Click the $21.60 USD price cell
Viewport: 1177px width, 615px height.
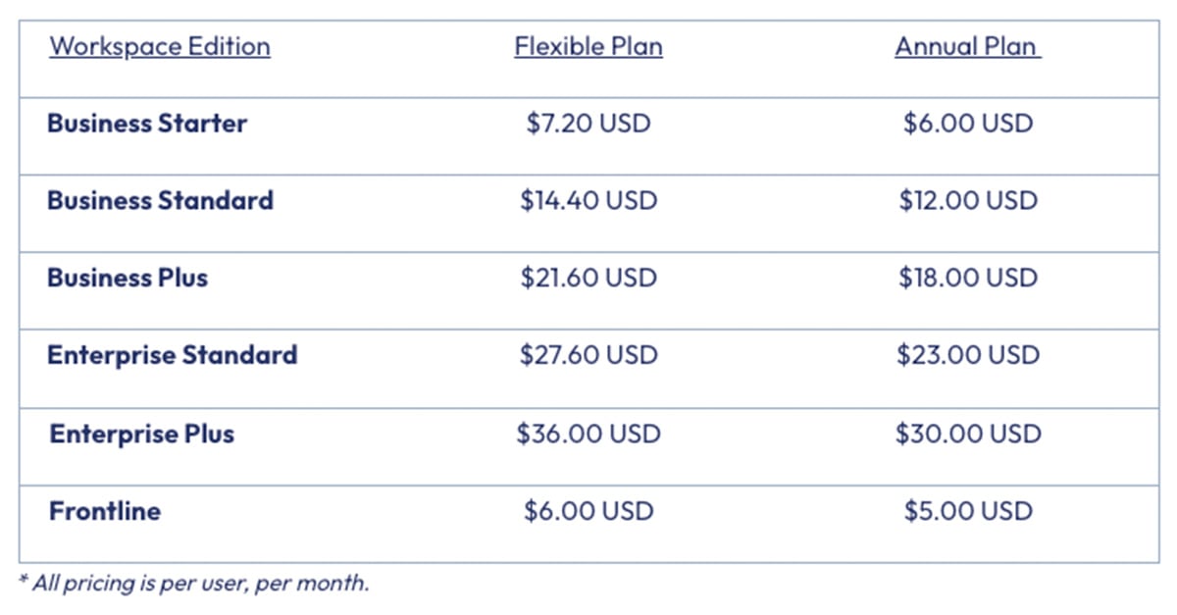588,278
